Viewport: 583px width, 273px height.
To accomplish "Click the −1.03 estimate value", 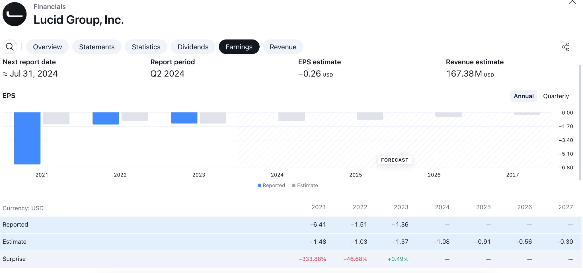I will (x=359, y=242).
